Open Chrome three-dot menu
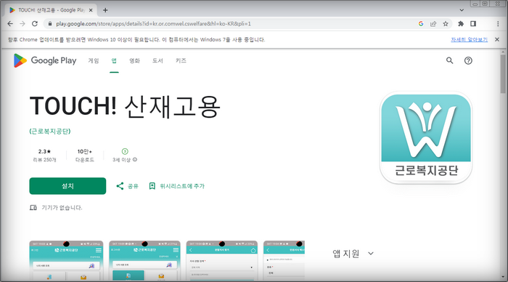The height and width of the screenshot is (282, 508). pyautogui.click(x=498, y=24)
